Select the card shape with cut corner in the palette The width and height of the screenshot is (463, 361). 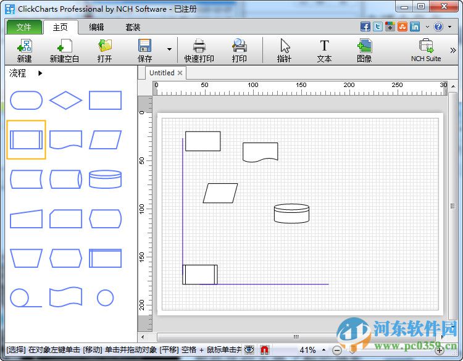[x=65, y=218]
